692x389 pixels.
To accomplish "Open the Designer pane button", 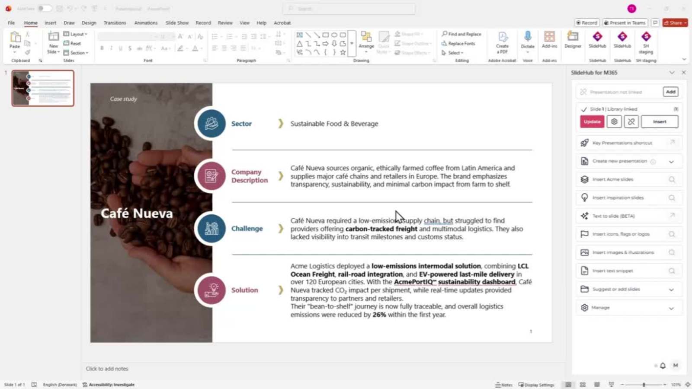I will point(573,40).
